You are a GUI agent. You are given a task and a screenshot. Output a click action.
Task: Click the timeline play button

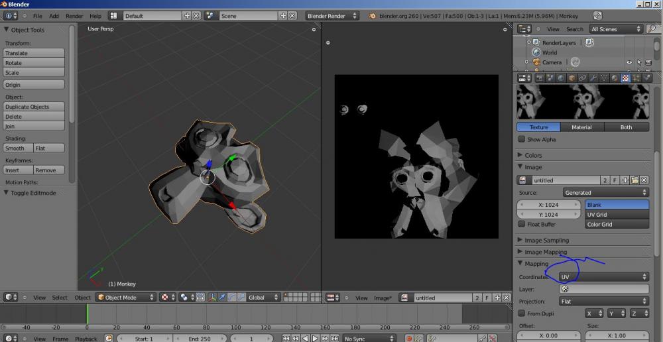click(x=315, y=338)
